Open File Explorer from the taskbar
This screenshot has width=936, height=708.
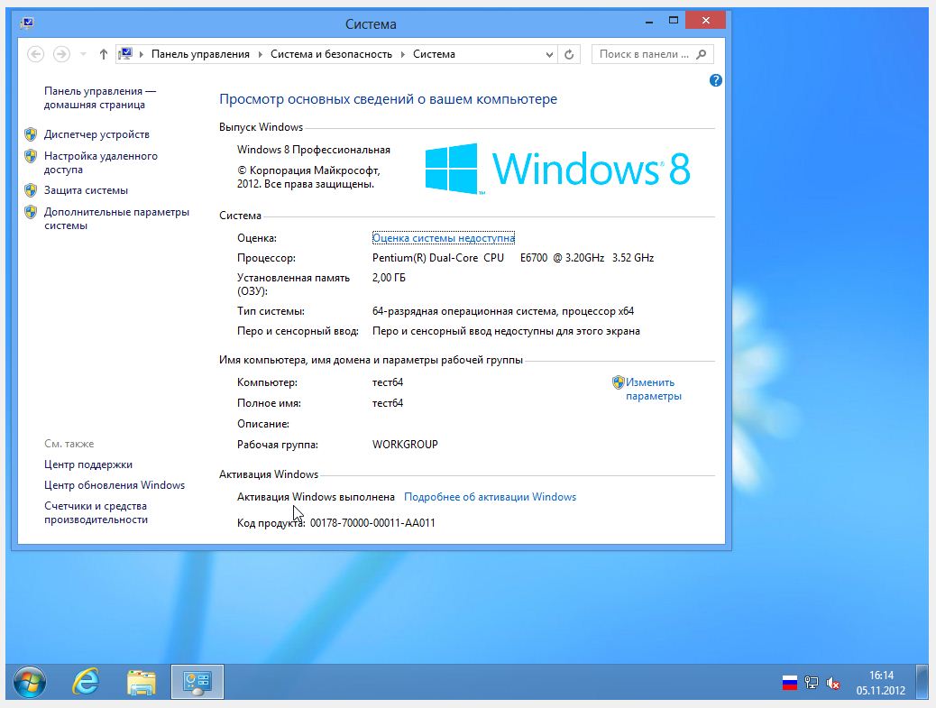(x=142, y=683)
